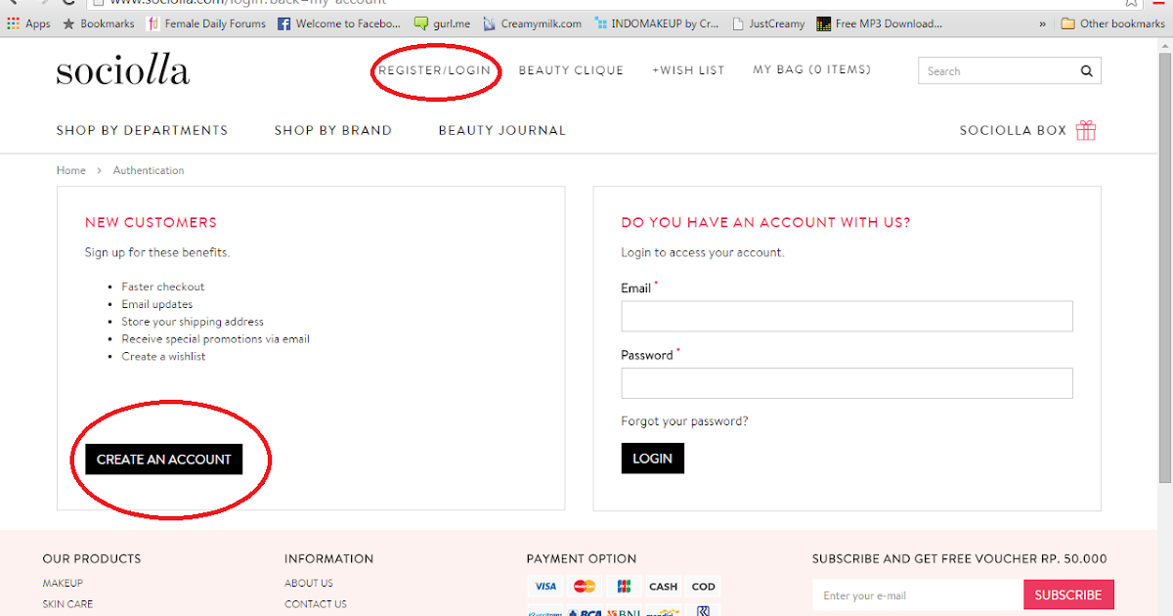
Task: Click the Visa payment icon
Action: (x=545, y=587)
